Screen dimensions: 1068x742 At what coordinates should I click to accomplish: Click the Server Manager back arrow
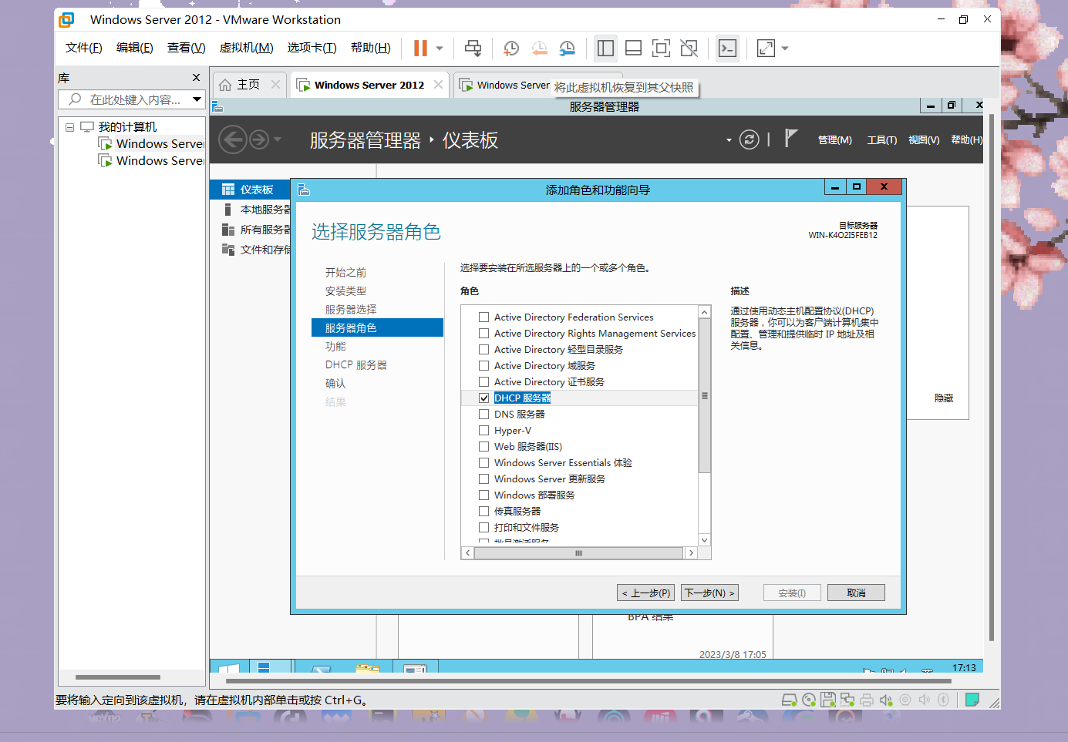point(233,139)
